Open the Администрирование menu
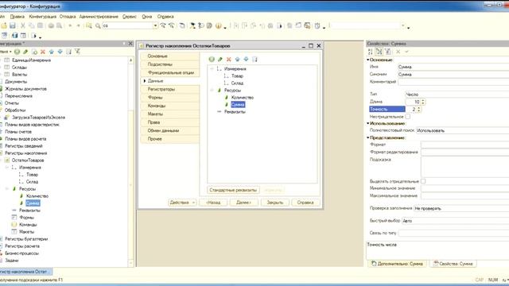509x286 pixels. tap(99, 16)
